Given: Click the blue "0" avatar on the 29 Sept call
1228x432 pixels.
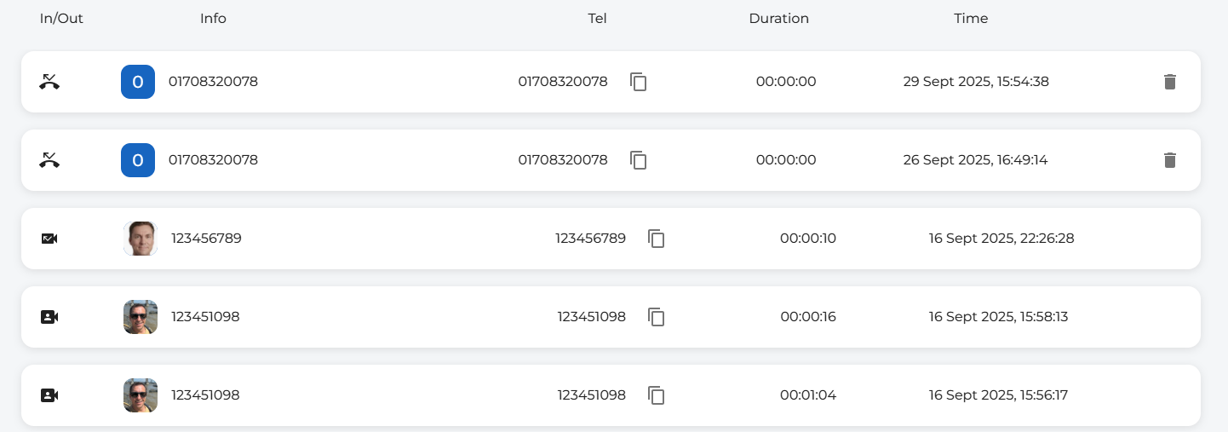Looking at the screenshot, I should tap(138, 82).
